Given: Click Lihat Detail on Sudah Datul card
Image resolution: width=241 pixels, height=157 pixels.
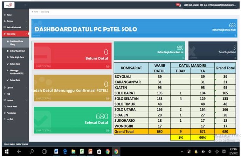Looking at the screenshot, I should click(43, 98).
